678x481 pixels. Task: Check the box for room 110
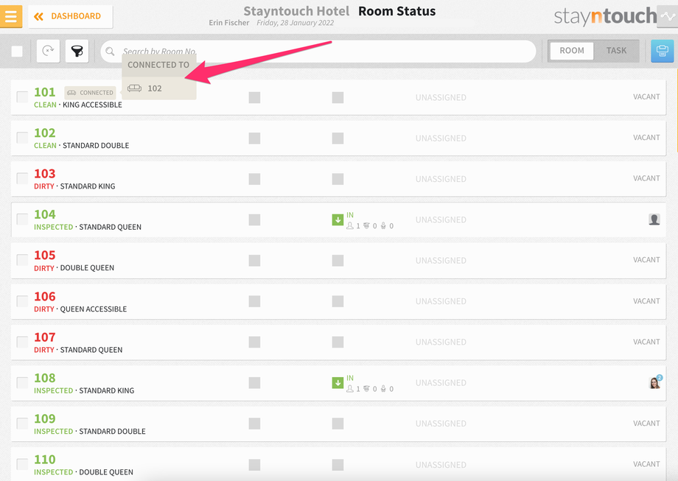pyautogui.click(x=22, y=464)
